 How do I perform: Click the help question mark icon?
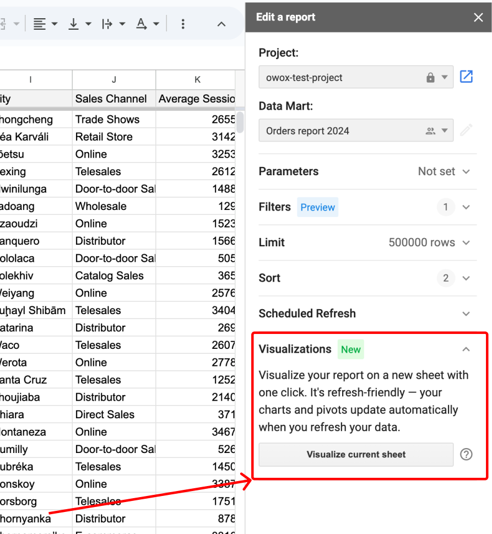(466, 454)
